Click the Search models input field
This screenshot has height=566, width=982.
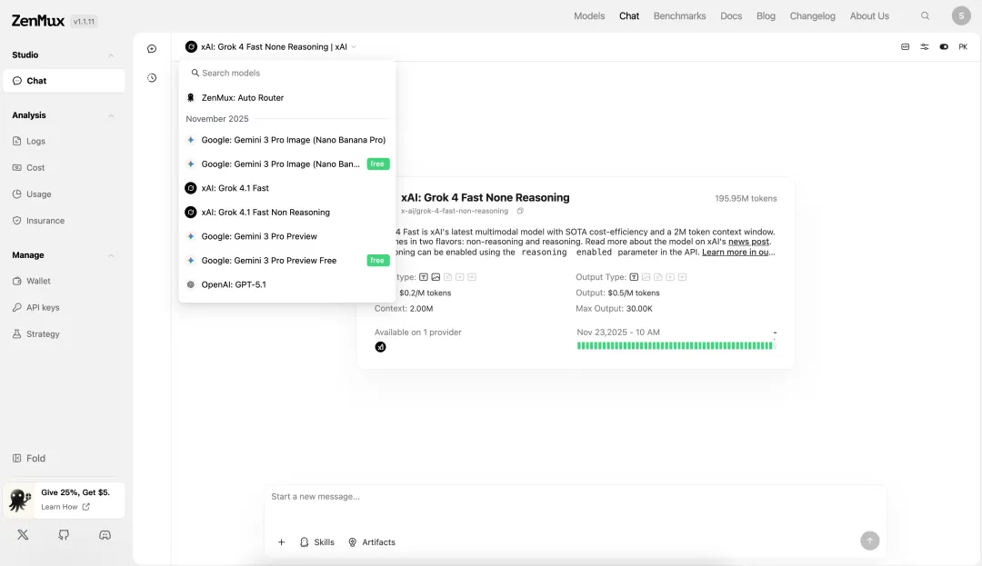point(286,73)
